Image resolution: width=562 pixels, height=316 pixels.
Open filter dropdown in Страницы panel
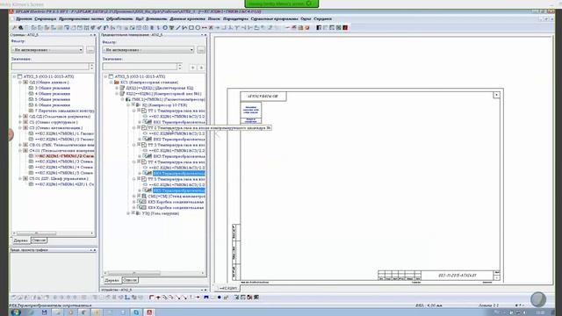(81, 50)
